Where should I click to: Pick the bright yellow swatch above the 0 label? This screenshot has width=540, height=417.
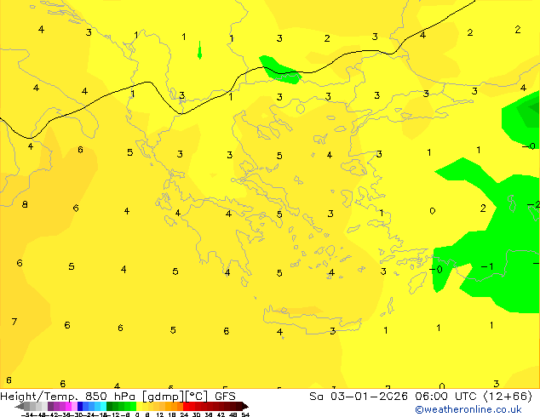(x=139, y=407)
